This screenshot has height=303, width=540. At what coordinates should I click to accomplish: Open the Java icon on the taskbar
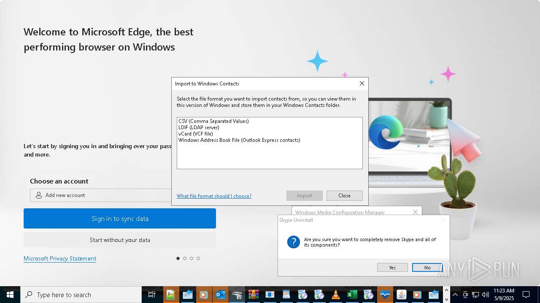pos(401,295)
